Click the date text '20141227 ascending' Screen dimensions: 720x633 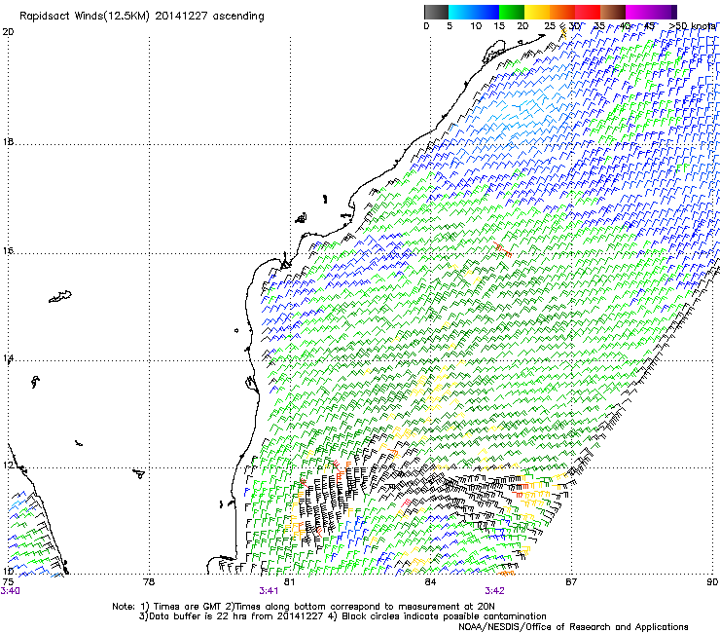click(x=209, y=17)
